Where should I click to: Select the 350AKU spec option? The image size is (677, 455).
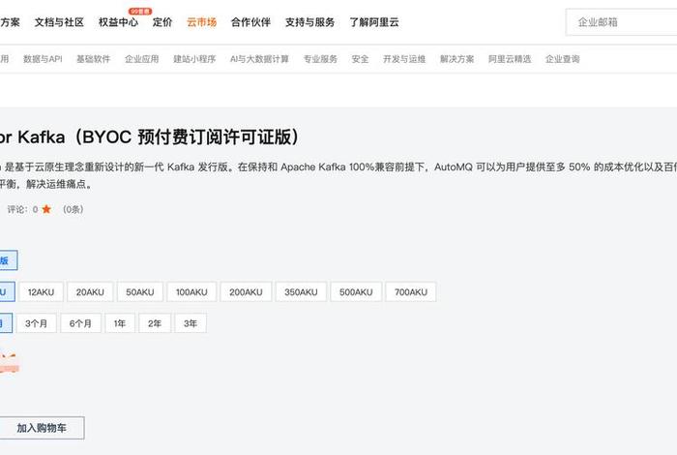click(301, 292)
